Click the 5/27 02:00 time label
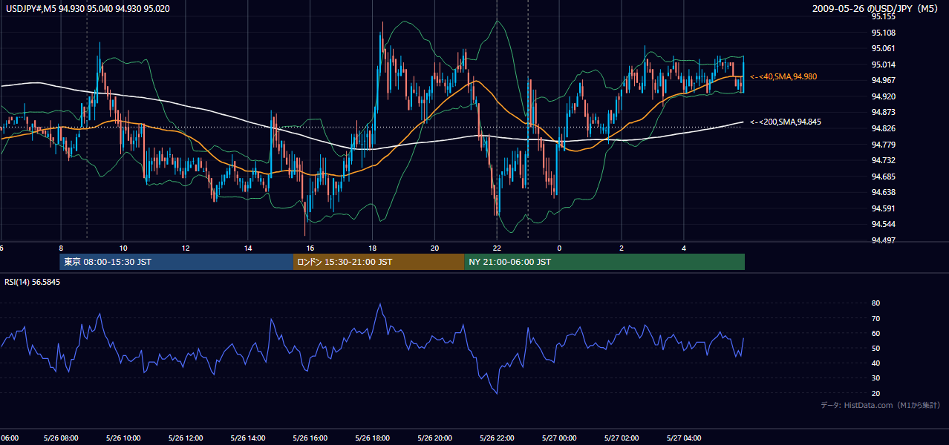Image resolution: width=949 pixels, height=445 pixels. point(622,438)
